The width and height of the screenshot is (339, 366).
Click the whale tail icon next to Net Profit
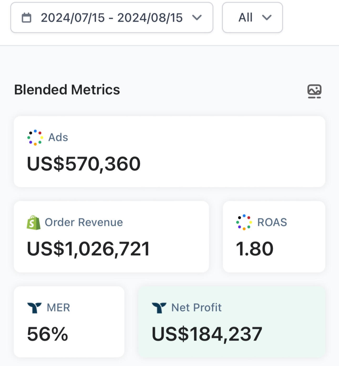pos(159,308)
